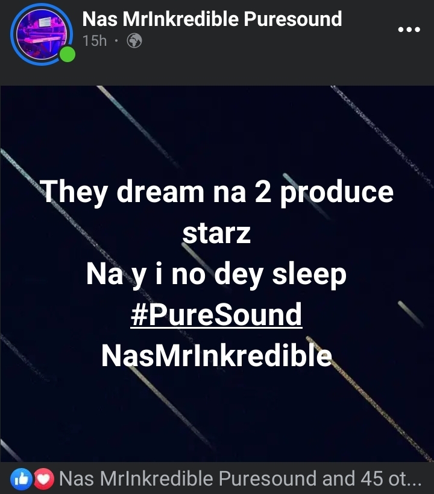Open Nas MrInkredible Puresound profile picture
This screenshot has width=434, height=494.
42,34
